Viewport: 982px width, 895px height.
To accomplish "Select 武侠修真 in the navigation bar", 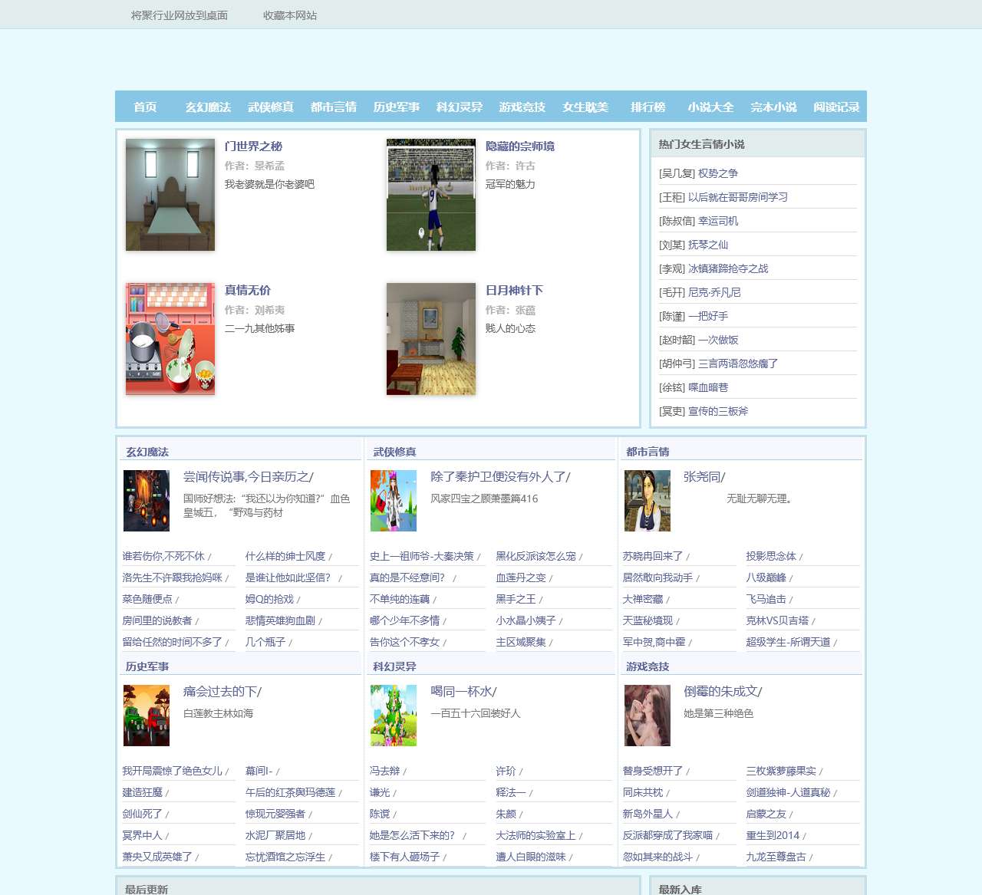I will pyautogui.click(x=271, y=107).
